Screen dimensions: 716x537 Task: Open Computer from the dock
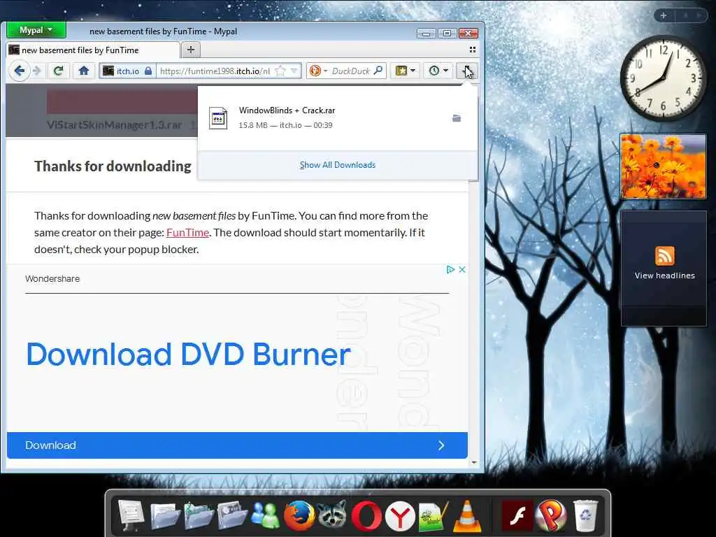click(x=131, y=515)
